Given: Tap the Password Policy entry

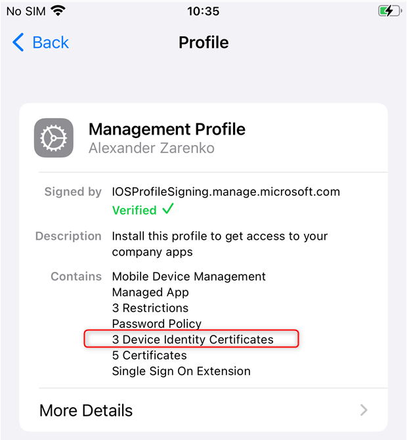Looking at the screenshot, I should tap(157, 324).
